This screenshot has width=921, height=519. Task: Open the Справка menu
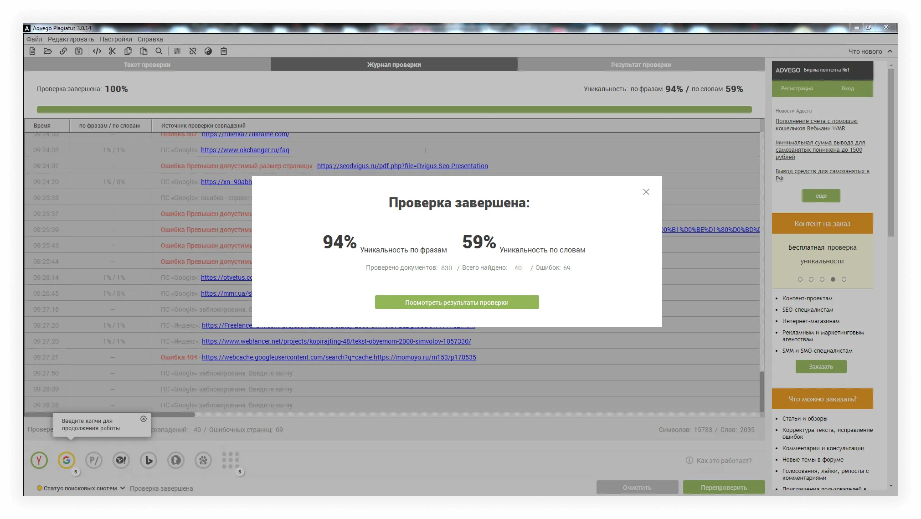[150, 39]
